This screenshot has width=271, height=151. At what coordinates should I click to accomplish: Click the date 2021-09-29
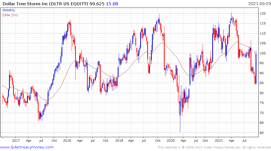click(x=259, y=4)
